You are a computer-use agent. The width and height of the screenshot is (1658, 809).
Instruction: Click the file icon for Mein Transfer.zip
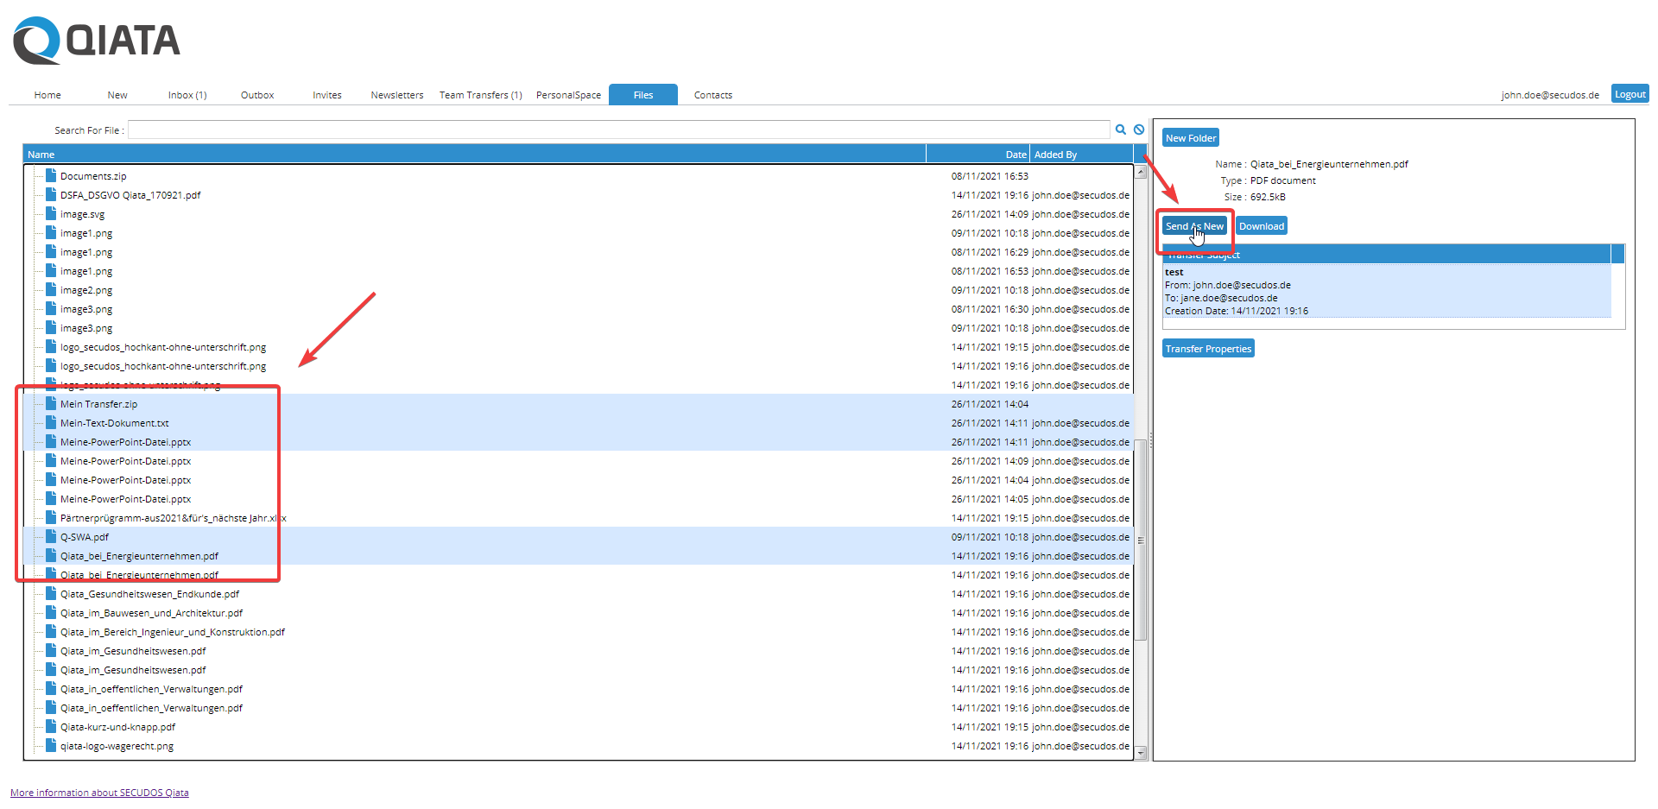pos(51,404)
